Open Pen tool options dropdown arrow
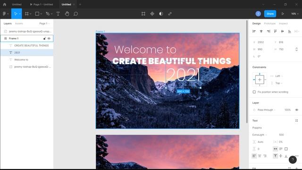Screen dimensions: 302x170 51,14
